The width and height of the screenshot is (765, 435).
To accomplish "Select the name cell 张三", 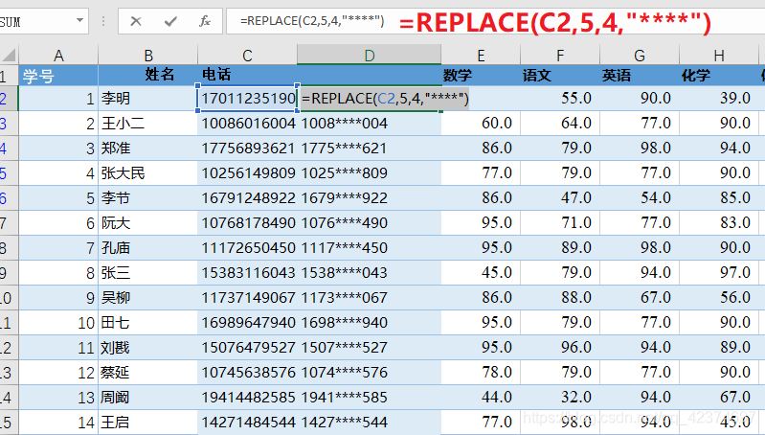I will click(148, 273).
